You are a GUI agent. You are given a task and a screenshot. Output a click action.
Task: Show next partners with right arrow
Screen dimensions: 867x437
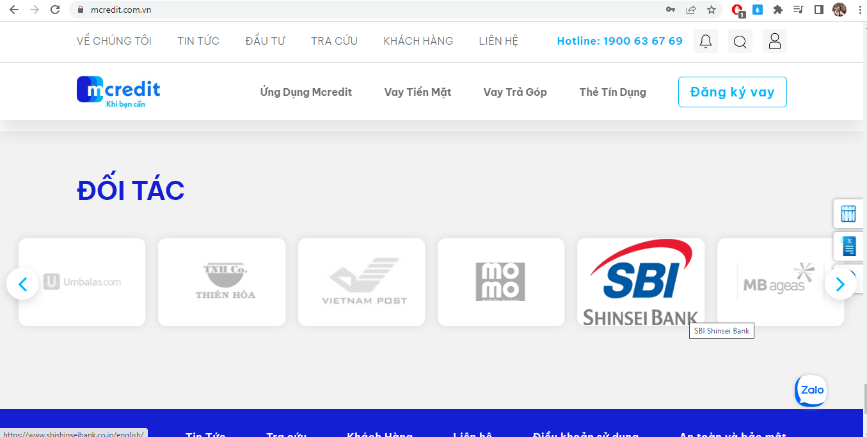click(x=840, y=284)
